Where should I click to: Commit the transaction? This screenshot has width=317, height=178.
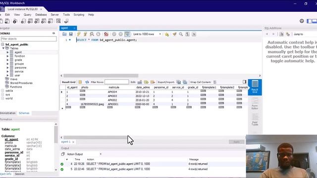(x=114, y=34)
